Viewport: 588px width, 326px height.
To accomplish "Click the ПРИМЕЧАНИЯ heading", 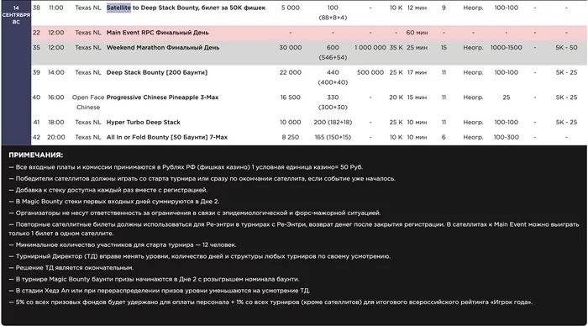I will [x=36, y=155].
